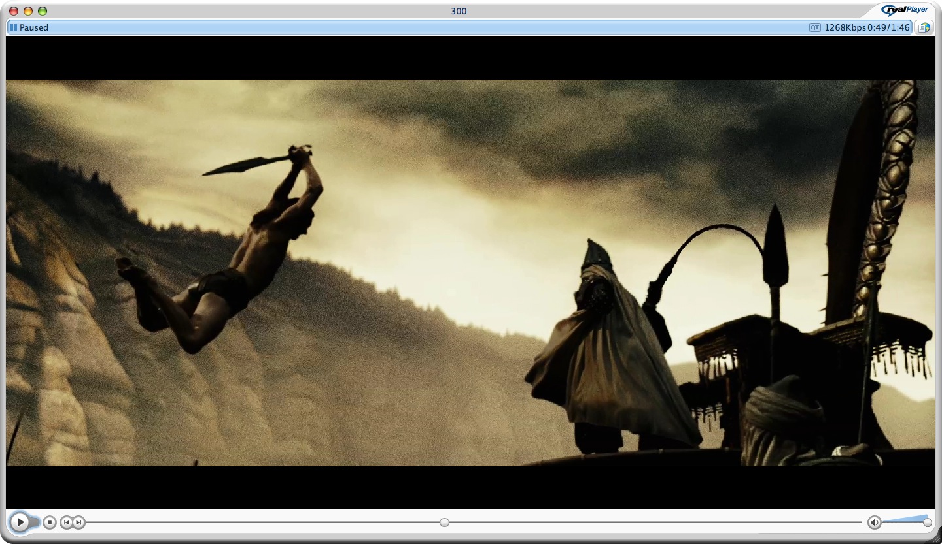The width and height of the screenshot is (942, 544).
Task: Click the paused video frame
Action: click(x=470, y=272)
